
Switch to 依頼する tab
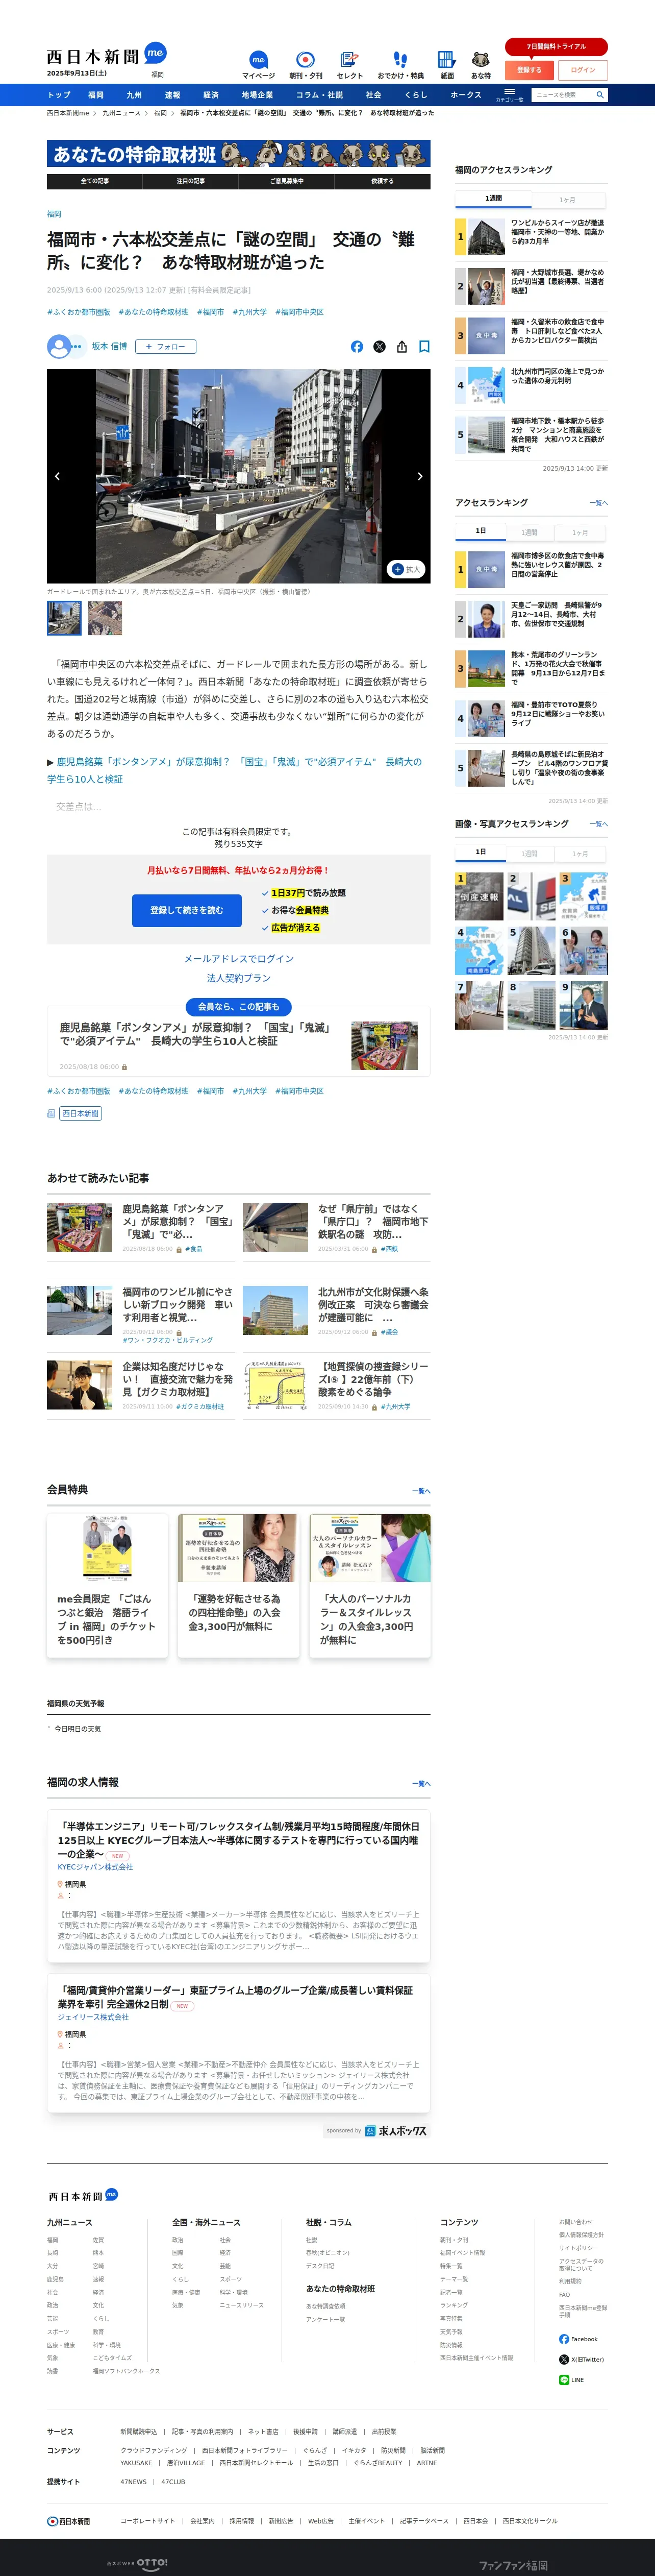pyautogui.click(x=383, y=181)
